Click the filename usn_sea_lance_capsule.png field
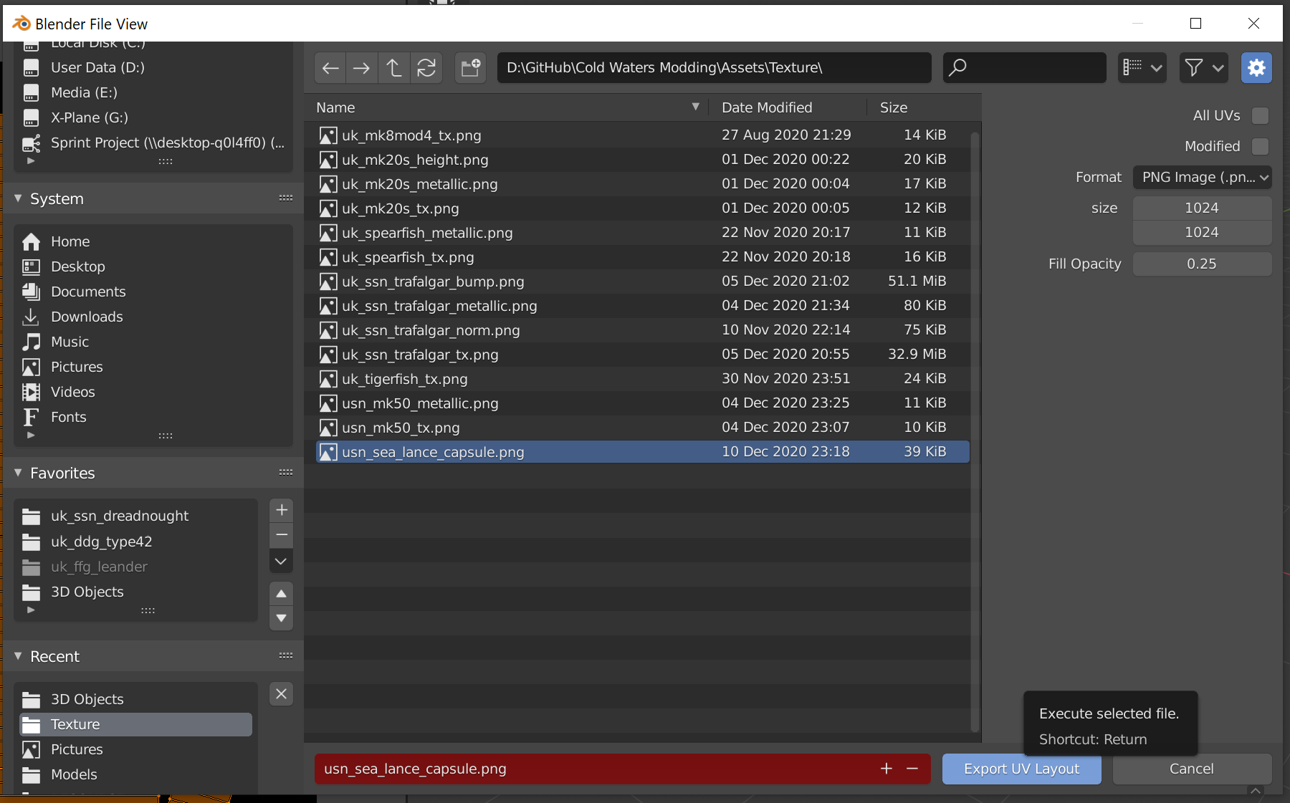 click(595, 769)
